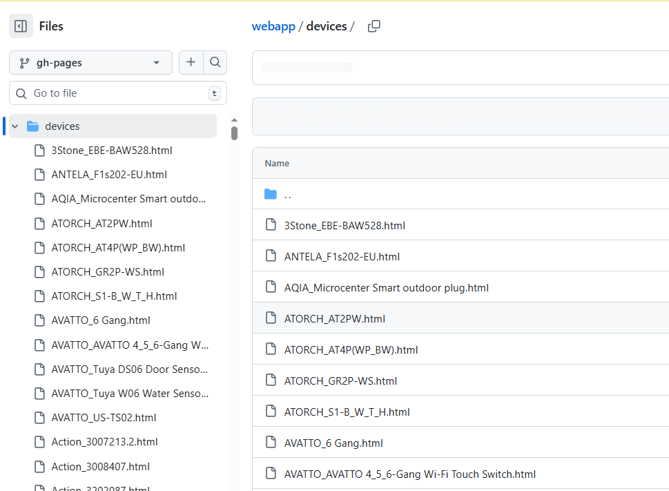Click sidebar file icon beside AVATTO_US-TS02.html
The width and height of the screenshot is (669, 491).
[x=39, y=418]
